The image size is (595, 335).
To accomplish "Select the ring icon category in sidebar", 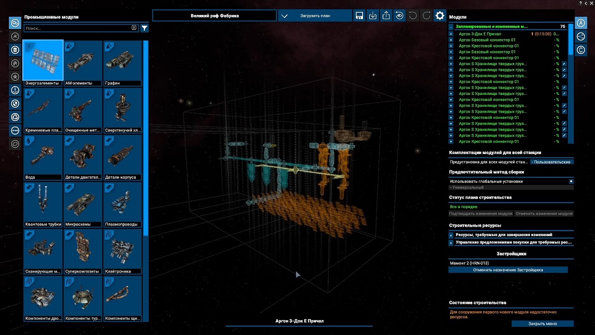I will 15,144.
